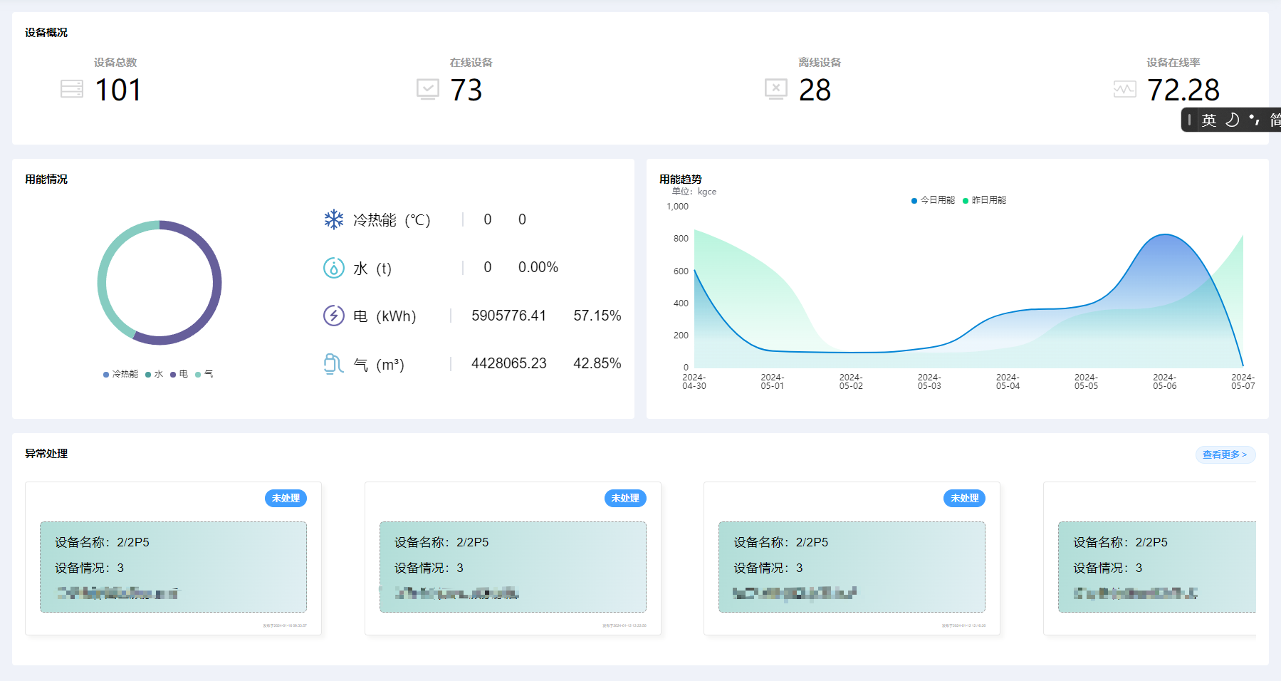Toggle 水 in donut chart legend
The width and height of the screenshot is (1281, 681).
[x=154, y=374]
